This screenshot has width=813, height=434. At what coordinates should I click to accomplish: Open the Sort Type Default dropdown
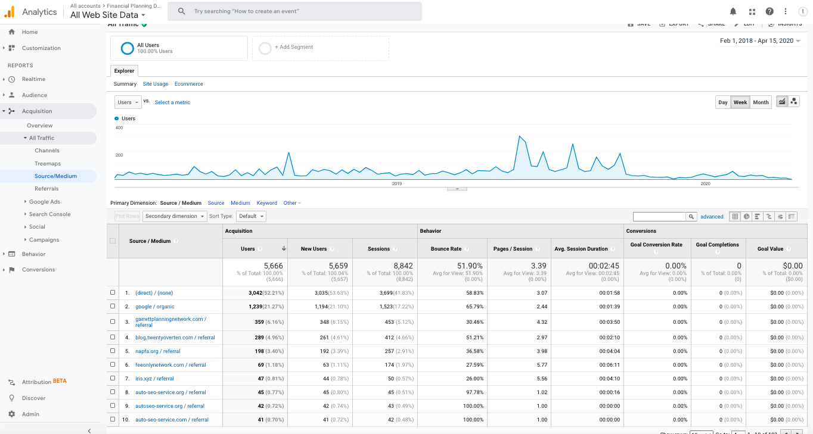click(x=251, y=216)
